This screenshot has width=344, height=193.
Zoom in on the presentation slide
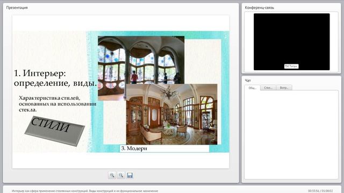(112, 175)
